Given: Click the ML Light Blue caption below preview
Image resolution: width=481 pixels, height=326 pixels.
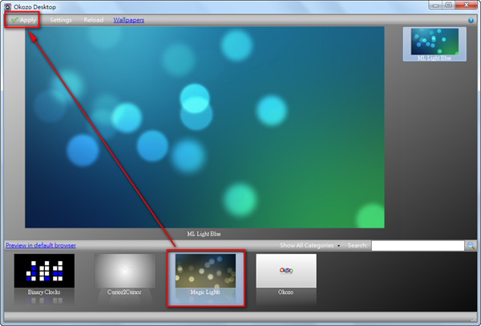Looking at the screenshot, I should tap(204, 234).
